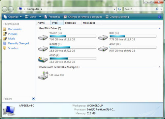
Task: Click the Views toolbar icon
Action: pos(27,17)
